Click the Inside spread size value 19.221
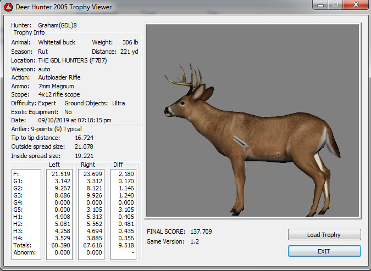The width and height of the screenshot is (371, 271). [84, 155]
